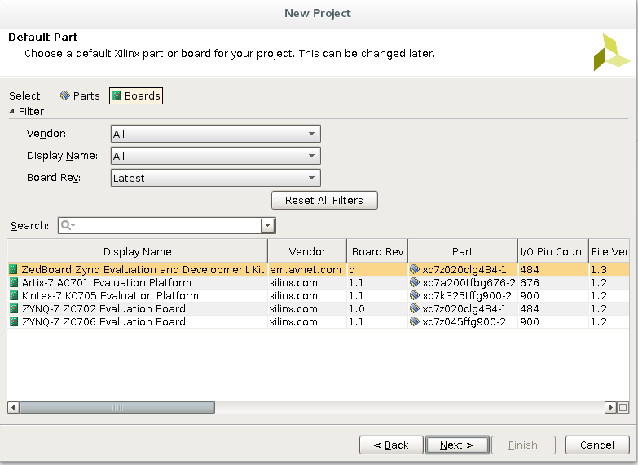Click the search magnifier icon
This screenshot has width=638, height=465.
click(x=67, y=225)
